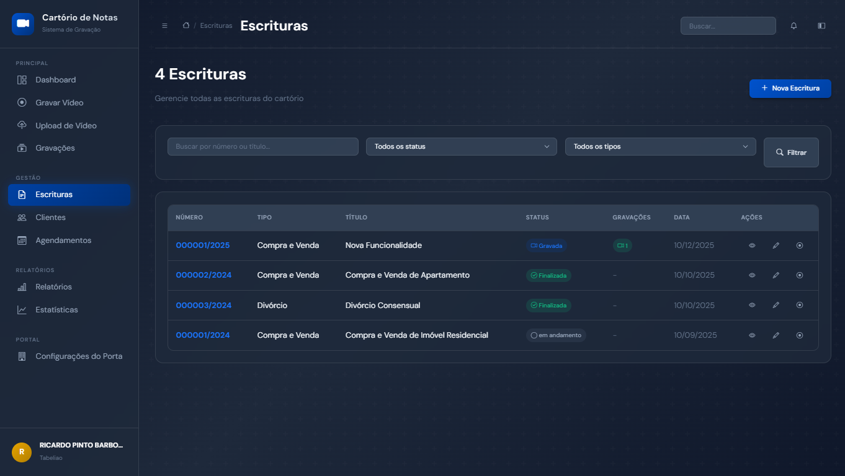The image size is (845, 476).
Task: Start recording for escritura 000001/2024
Action: click(x=800, y=335)
